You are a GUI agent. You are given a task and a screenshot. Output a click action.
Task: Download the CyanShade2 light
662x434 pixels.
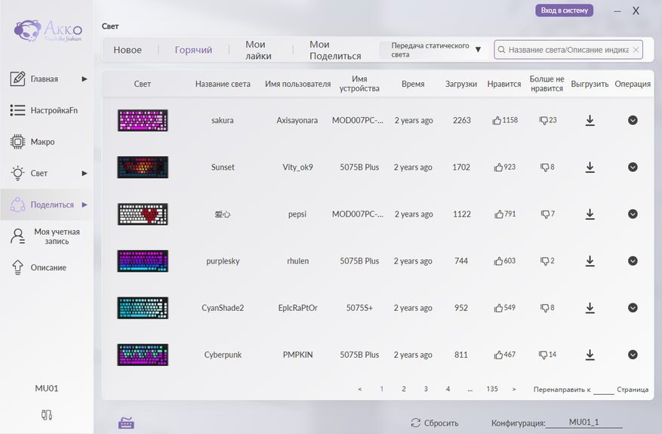590,308
